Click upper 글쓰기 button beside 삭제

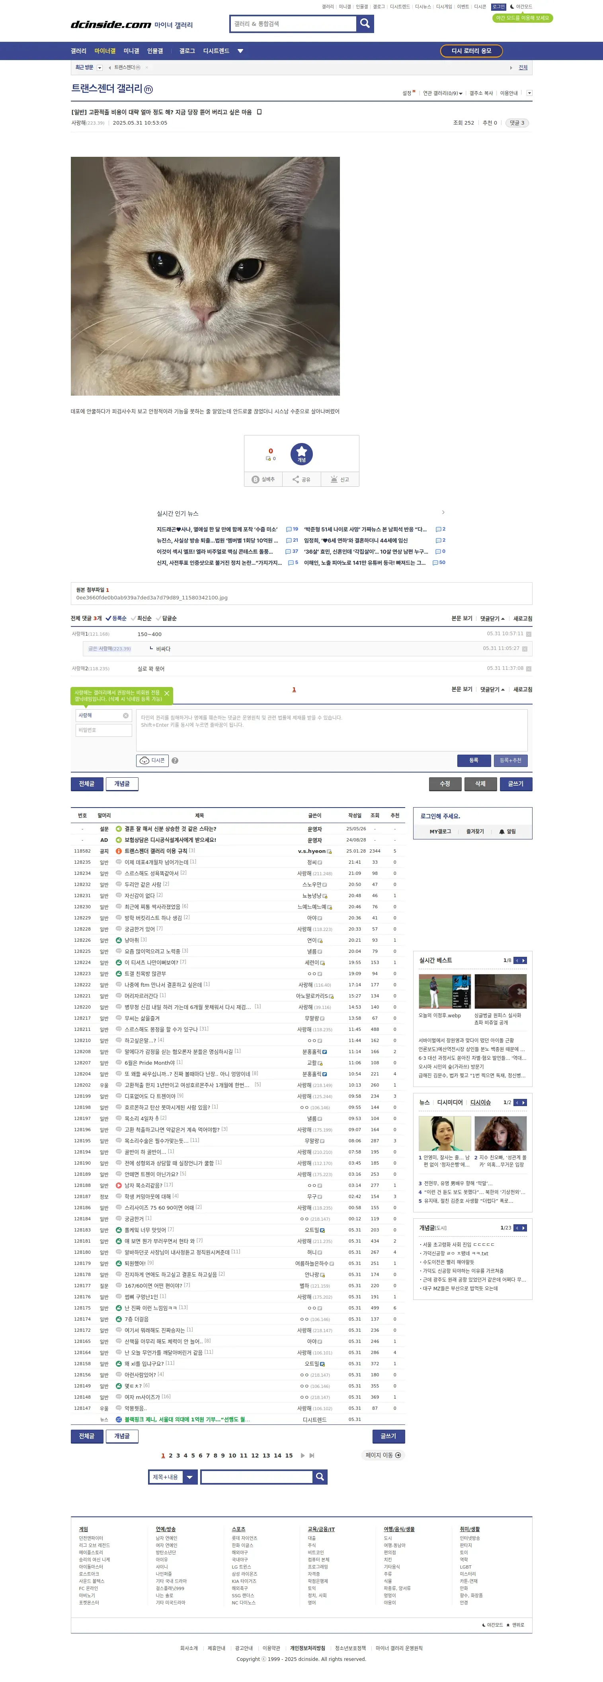[516, 784]
